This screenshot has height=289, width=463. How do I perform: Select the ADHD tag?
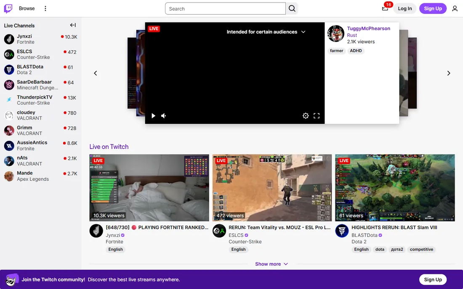[x=356, y=51]
